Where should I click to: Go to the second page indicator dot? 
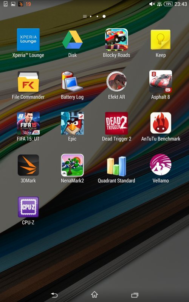tap(98, 16)
